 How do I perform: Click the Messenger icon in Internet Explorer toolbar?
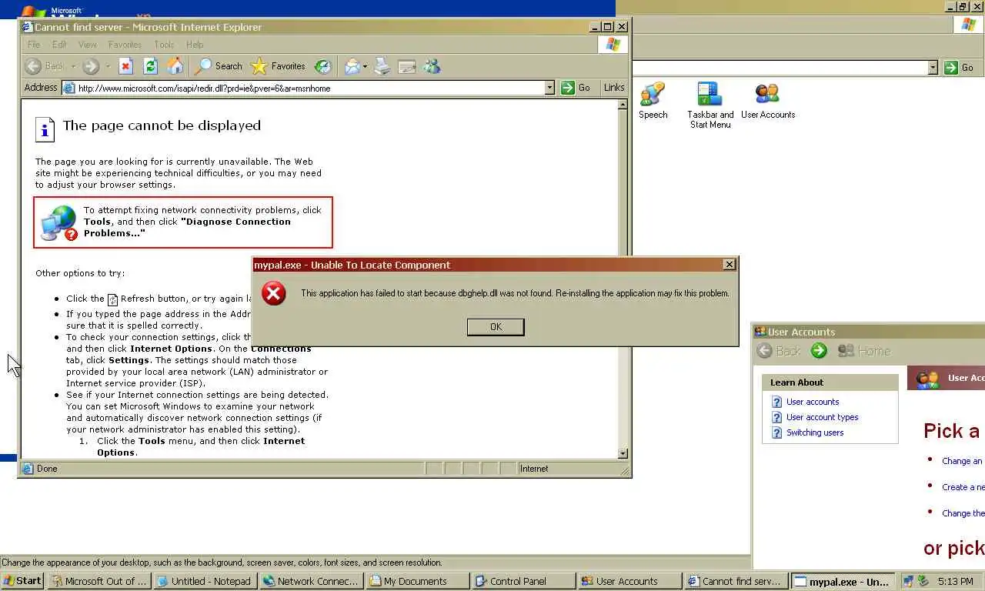tap(432, 66)
